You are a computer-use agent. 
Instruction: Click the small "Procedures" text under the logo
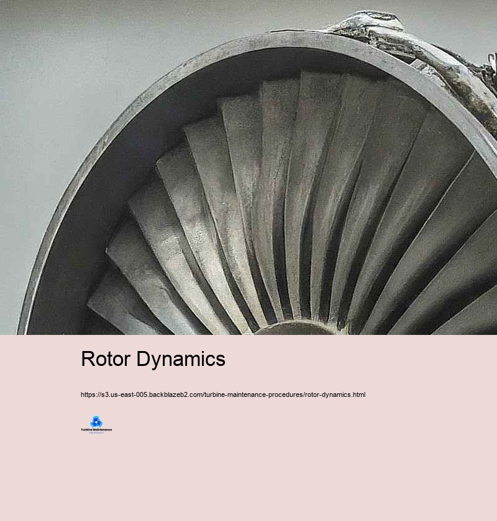point(96,432)
